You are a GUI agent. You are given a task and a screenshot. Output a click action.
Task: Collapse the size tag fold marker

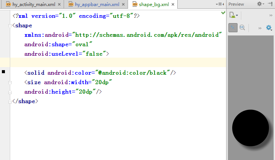click(x=10, y=83)
